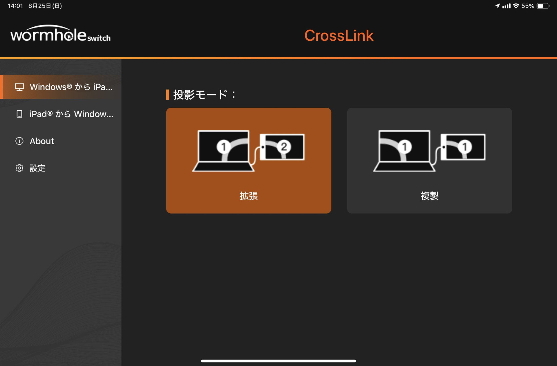Click the monitor icon beside Windows から iPad

19,87
